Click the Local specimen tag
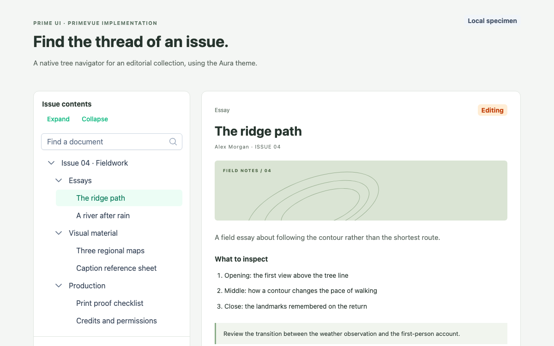Viewport: 554px width, 346px height. 492,21
